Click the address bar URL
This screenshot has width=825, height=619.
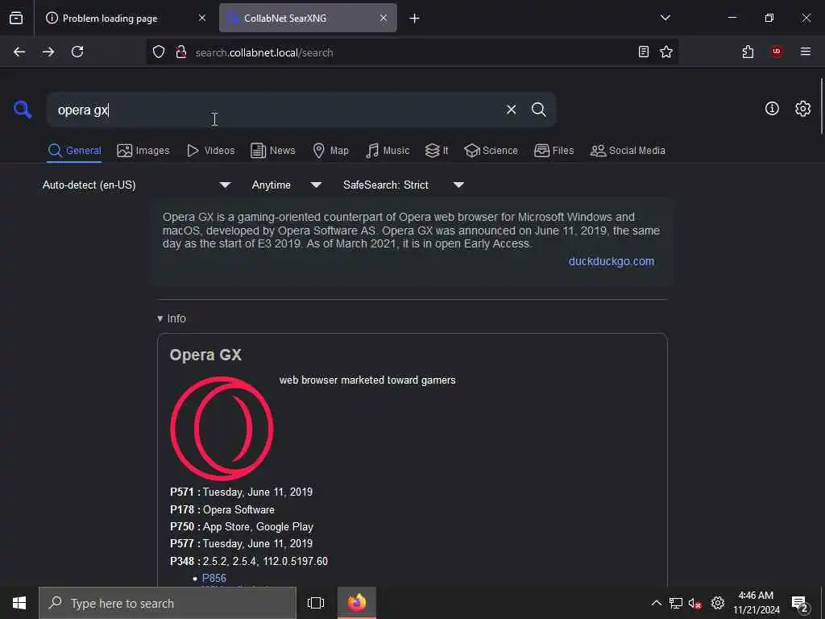[x=264, y=52]
